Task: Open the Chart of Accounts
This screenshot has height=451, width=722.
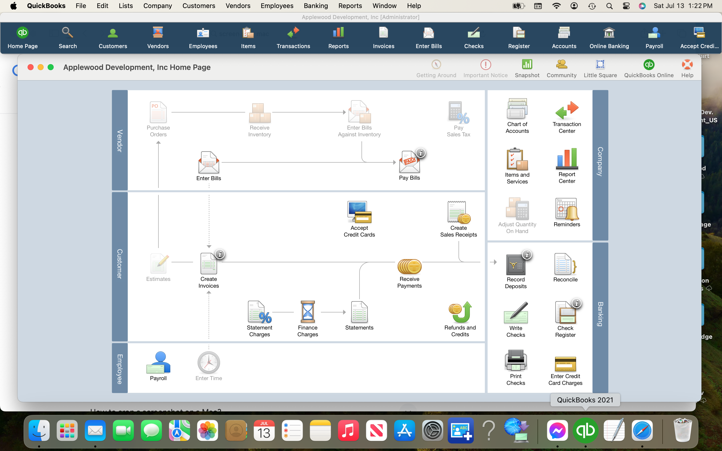Action: pos(517,109)
